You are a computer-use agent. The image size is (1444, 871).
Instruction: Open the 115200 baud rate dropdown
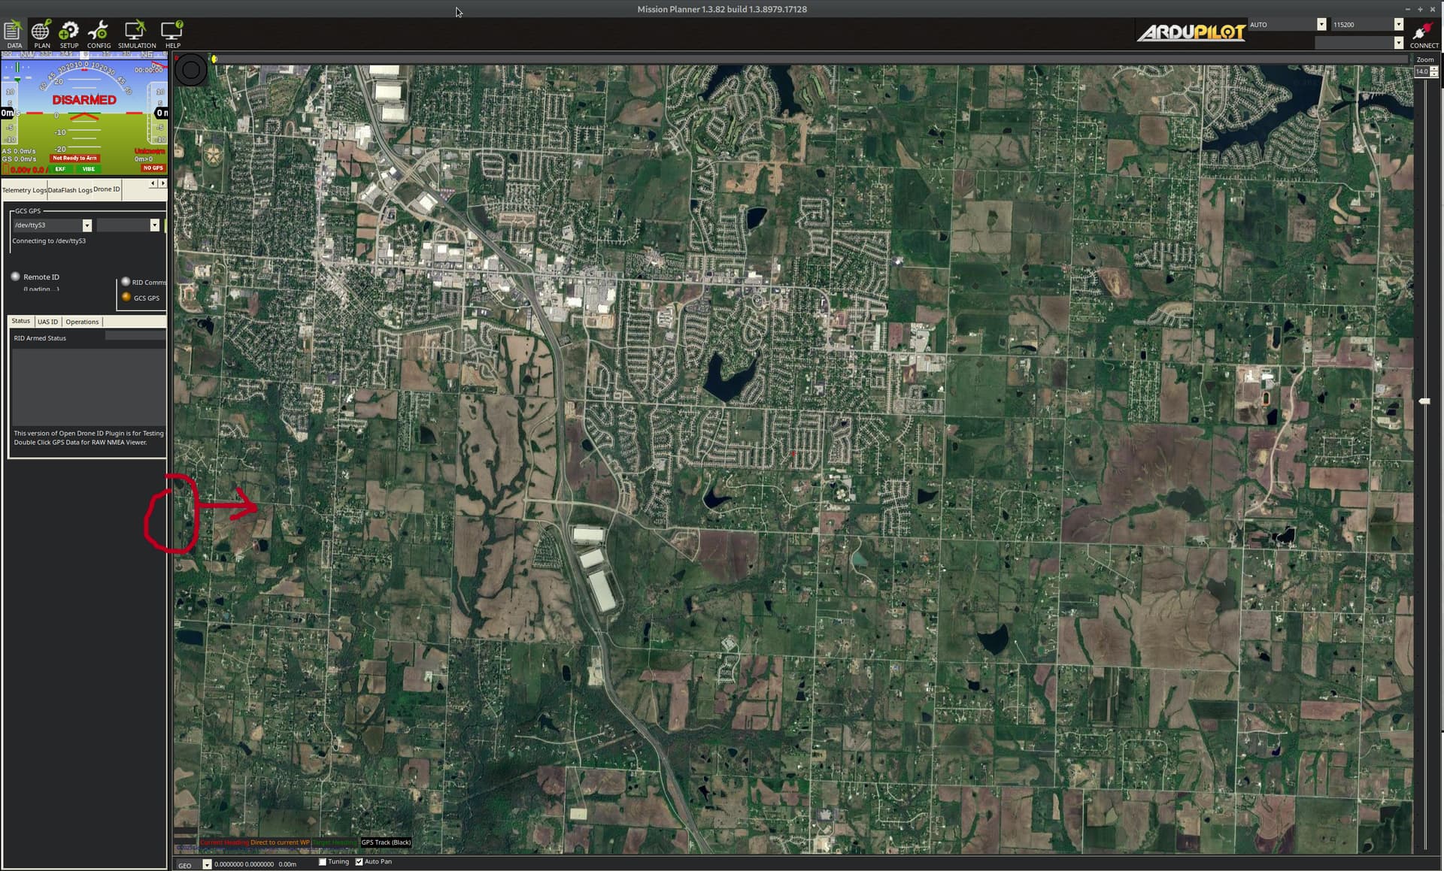(x=1398, y=25)
